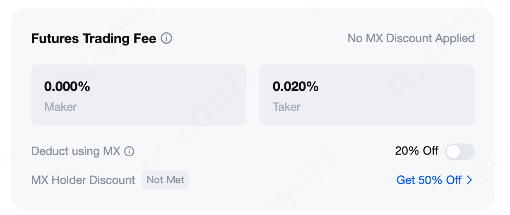Click the white knob of the MX toggle
The height and width of the screenshot is (215, 510).
click(453, 152)
